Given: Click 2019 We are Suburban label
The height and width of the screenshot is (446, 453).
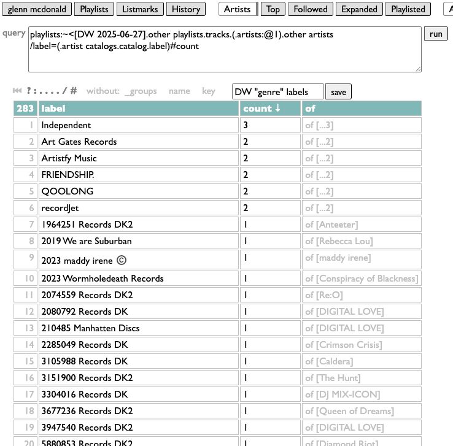Looking at the screenshot, I should [87, 241].
